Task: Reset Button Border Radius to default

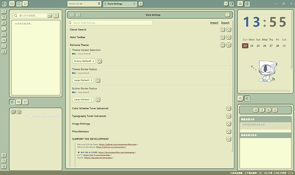Action: click(x=98, y=99)
